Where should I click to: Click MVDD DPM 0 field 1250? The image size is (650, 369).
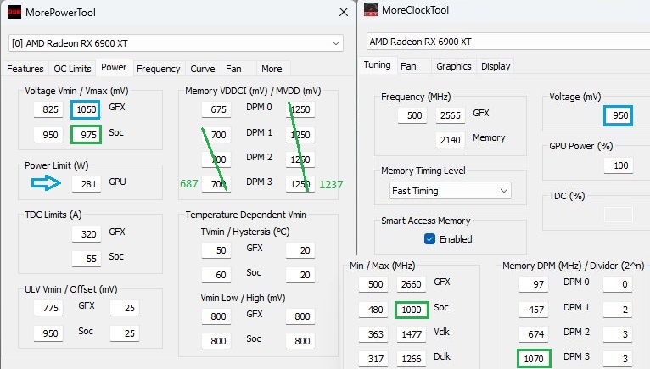pos(300,109)
